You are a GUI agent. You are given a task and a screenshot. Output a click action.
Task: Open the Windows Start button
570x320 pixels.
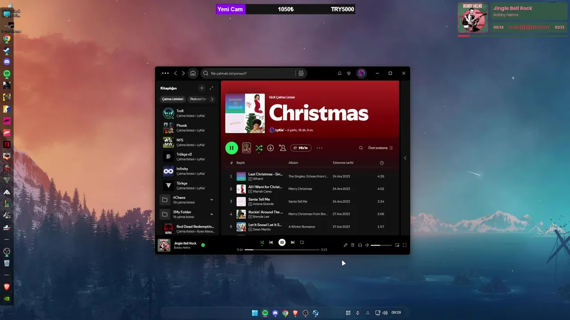(255, 313)
